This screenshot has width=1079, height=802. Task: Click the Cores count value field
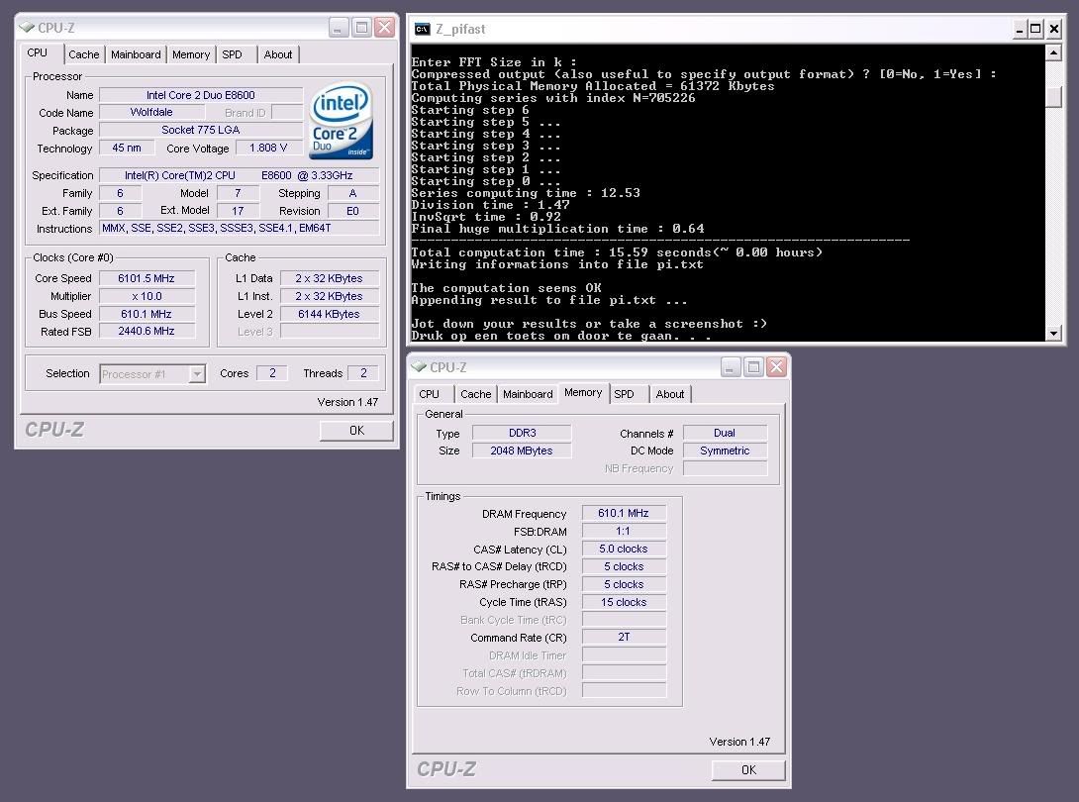click(x=272, y=373)
